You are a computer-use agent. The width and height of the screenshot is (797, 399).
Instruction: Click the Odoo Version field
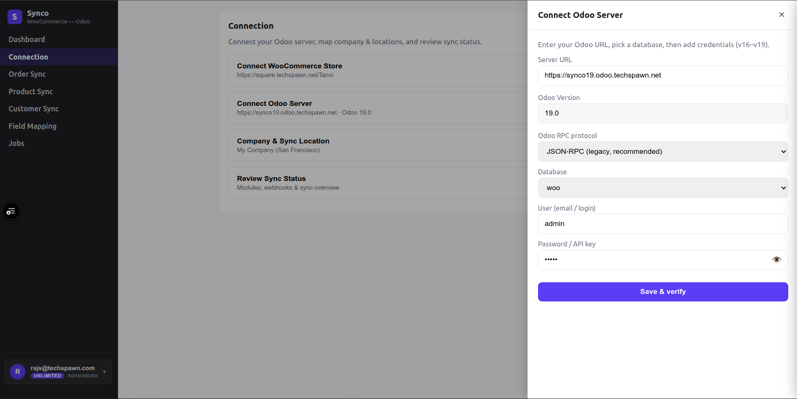pos(663,113)
